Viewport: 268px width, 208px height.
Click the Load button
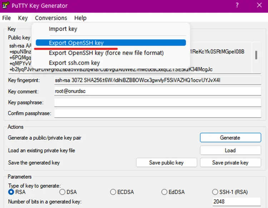(230, 150)
